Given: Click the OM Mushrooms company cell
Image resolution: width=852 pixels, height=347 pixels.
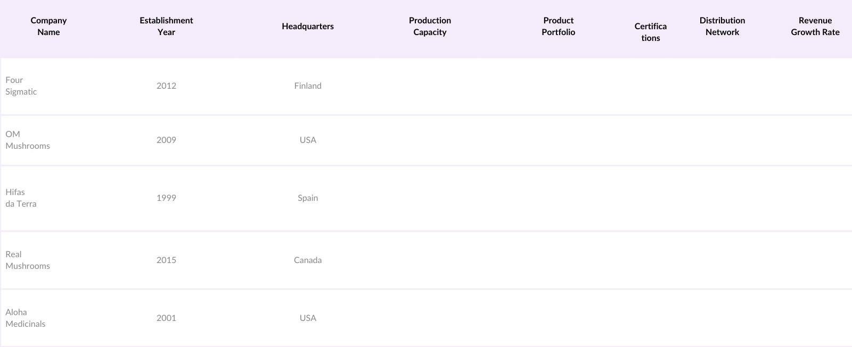Looking at the screenshot, I should (28, 140).
